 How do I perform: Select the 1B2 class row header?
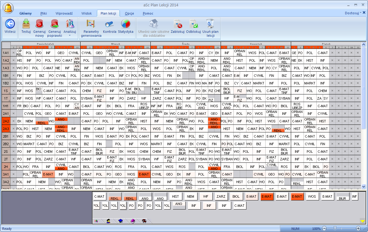click(x=6, y=83)
